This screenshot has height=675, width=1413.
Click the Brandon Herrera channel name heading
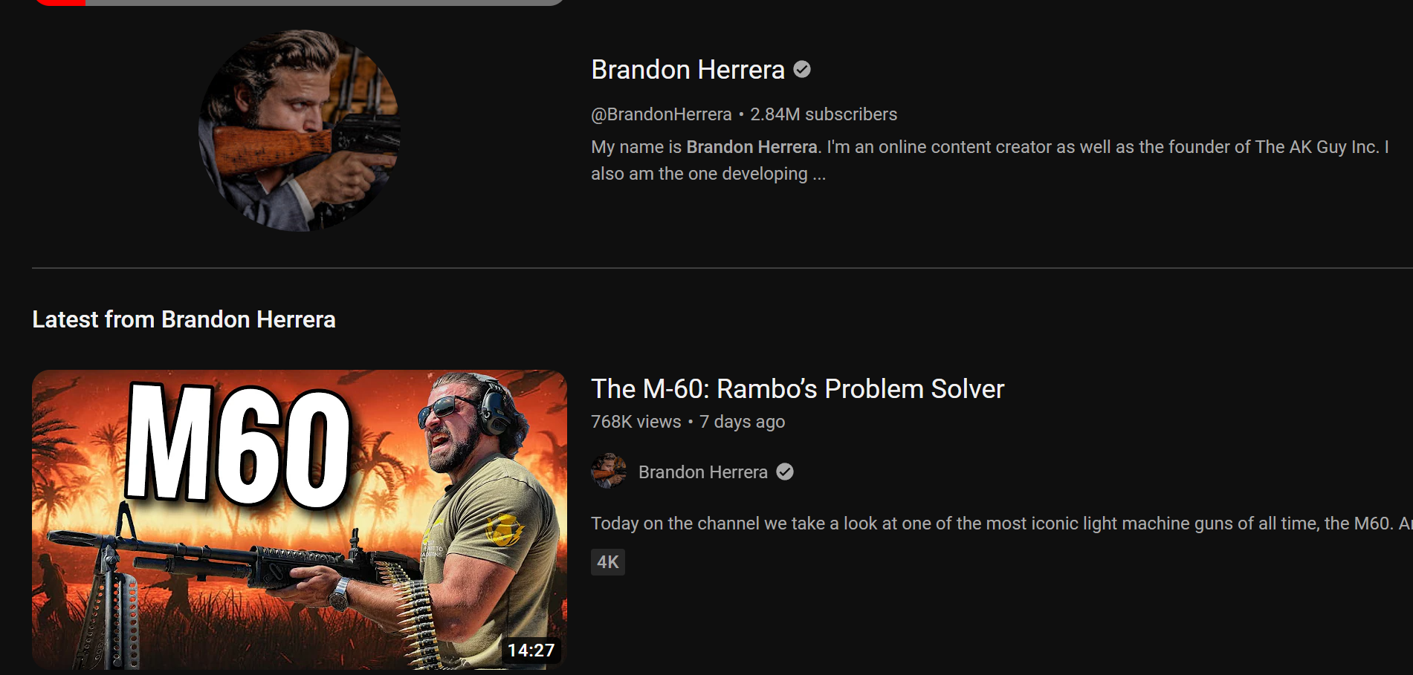pyautogui.click(x=688, y=70)
